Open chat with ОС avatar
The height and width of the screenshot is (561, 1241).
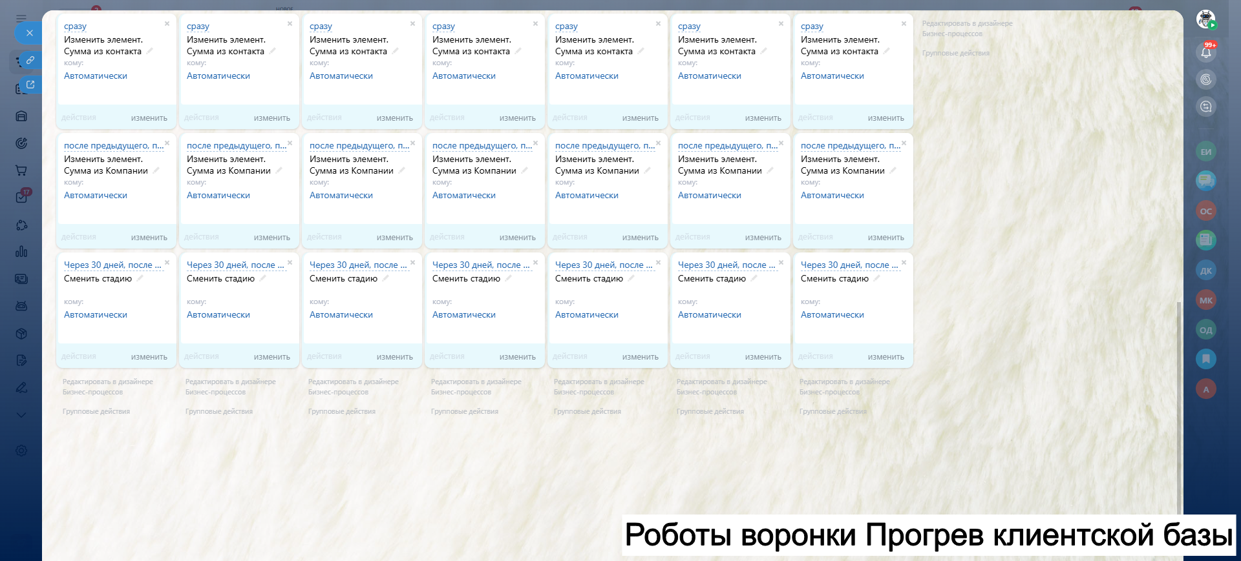(1206, 211)
